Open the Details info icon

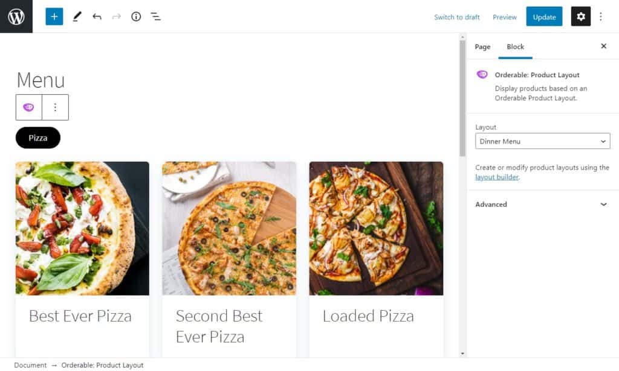tap(135, 16)
